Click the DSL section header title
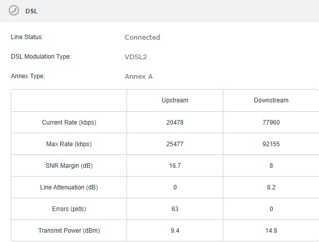 pos(31,11)
